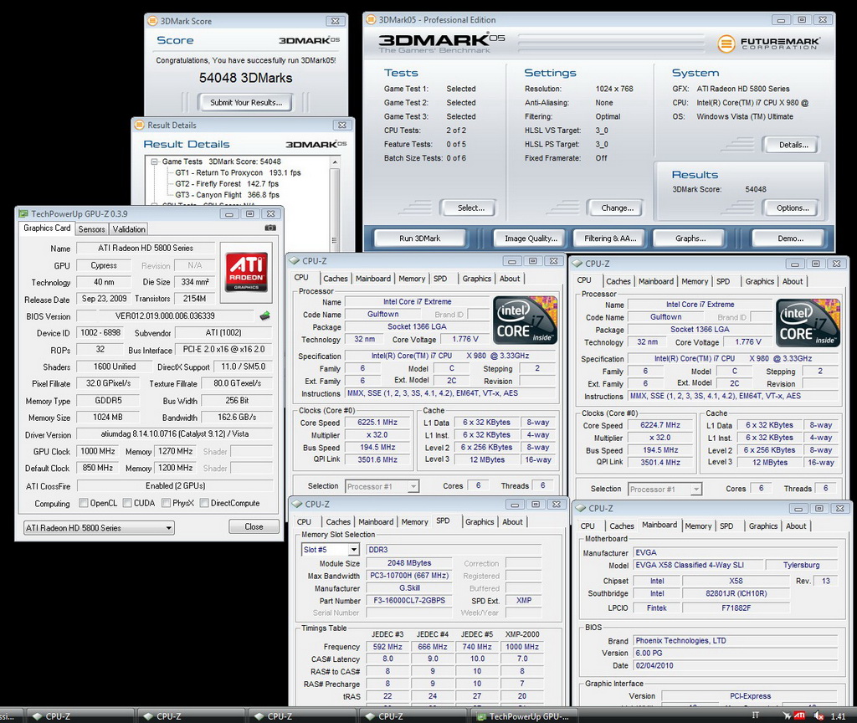The height and width of the screenshot is (723, 857).
Task: Select GT3 - Canyon Flight result row
Action: 227,194
